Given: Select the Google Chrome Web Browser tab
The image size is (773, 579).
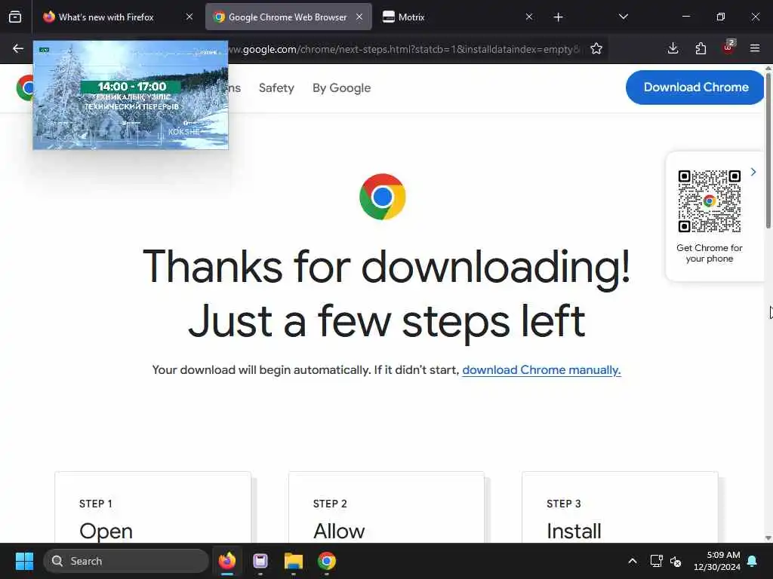Looking at the screenshot, I should pos(288,17).
